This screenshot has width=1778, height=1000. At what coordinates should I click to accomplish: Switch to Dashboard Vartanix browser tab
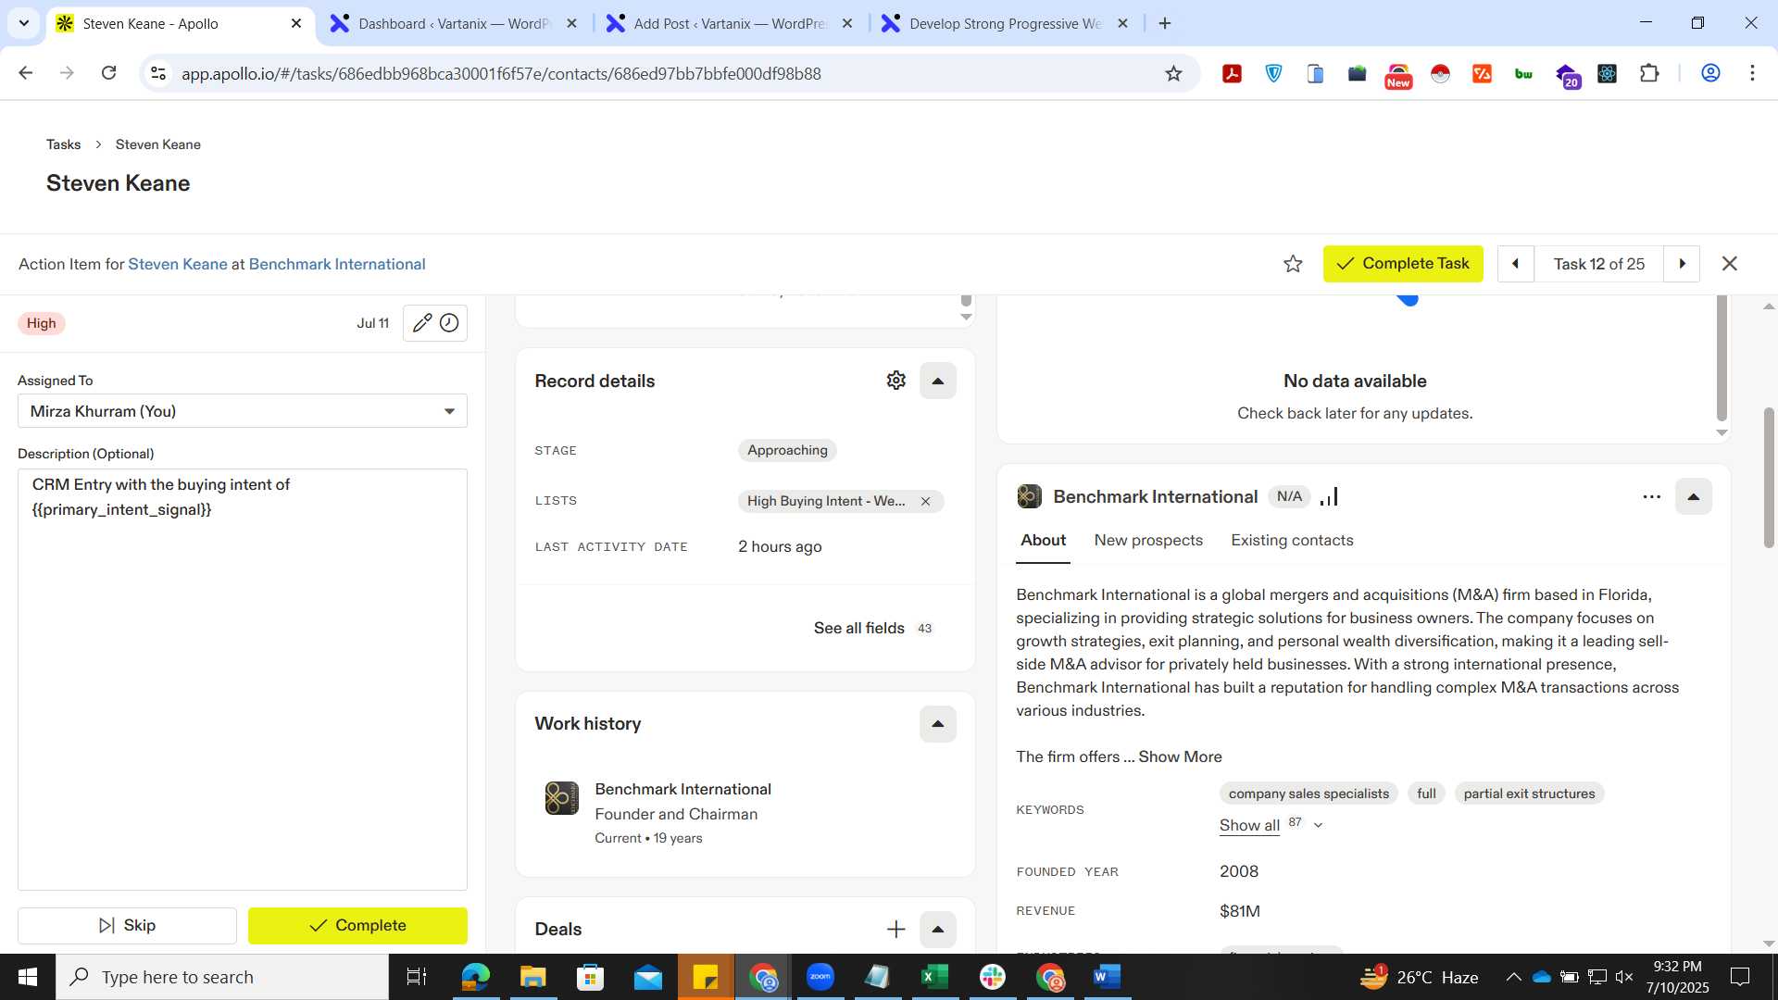click(x=454, y=23)
